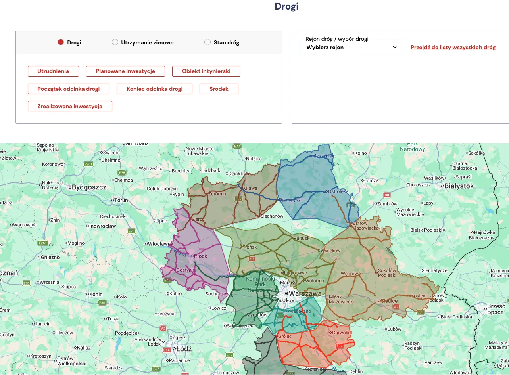Switch to the Utrzymanie zimowe radio option
Screen dimensions: 509x375
click(x=115, y=42)
